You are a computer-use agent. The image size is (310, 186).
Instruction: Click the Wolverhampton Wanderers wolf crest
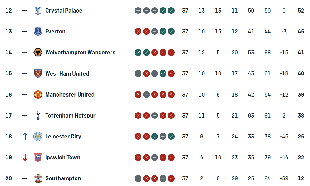pyautogui.click(x=38, y=53)
